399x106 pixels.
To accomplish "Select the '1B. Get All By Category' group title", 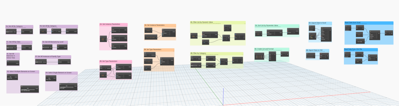I will (48, 26).
